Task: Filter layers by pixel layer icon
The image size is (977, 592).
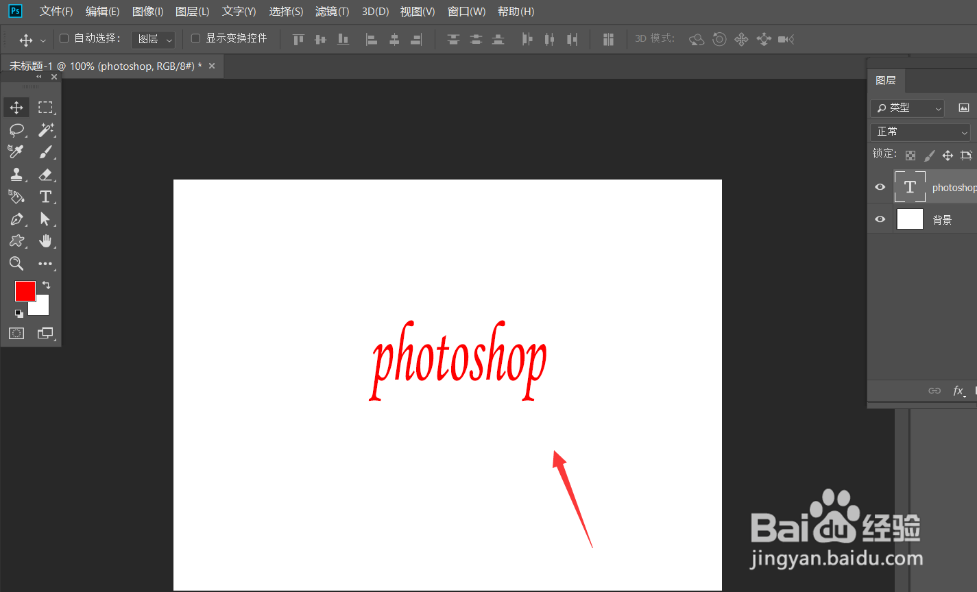Action: [x=964, y=108]
